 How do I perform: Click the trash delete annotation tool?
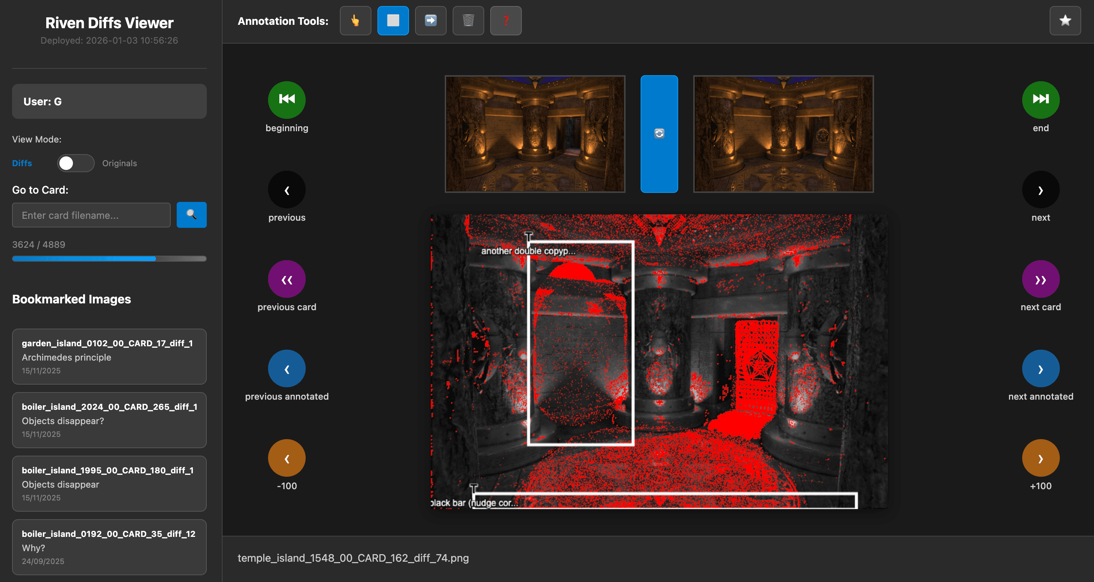pyautogui.click(x=468, y=20)
